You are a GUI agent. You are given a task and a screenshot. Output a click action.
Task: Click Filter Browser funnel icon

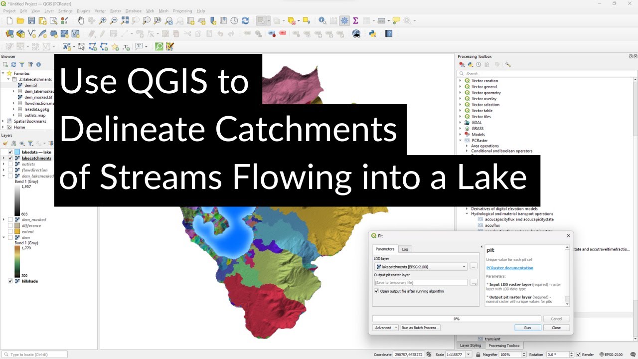22,64
